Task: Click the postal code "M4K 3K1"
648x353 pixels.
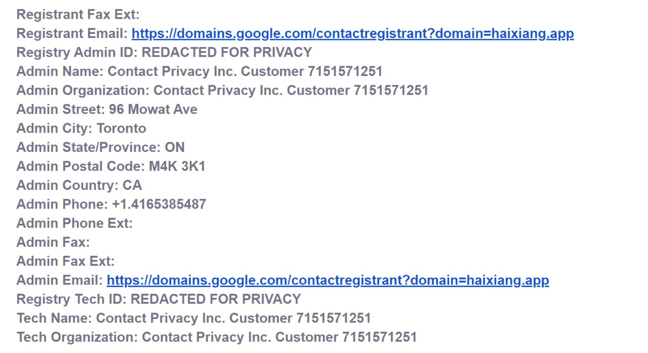Action: 177,167
